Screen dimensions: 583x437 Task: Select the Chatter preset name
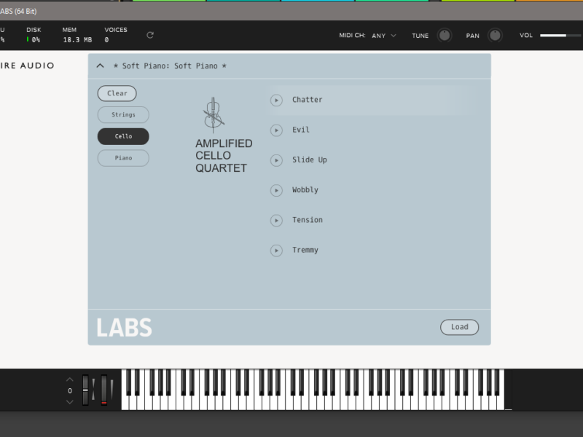tap(307, 100)
